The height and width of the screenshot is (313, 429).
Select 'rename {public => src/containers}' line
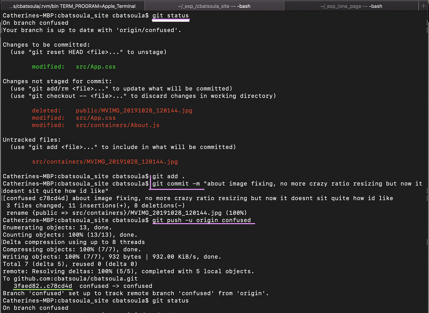coord(127,213)
